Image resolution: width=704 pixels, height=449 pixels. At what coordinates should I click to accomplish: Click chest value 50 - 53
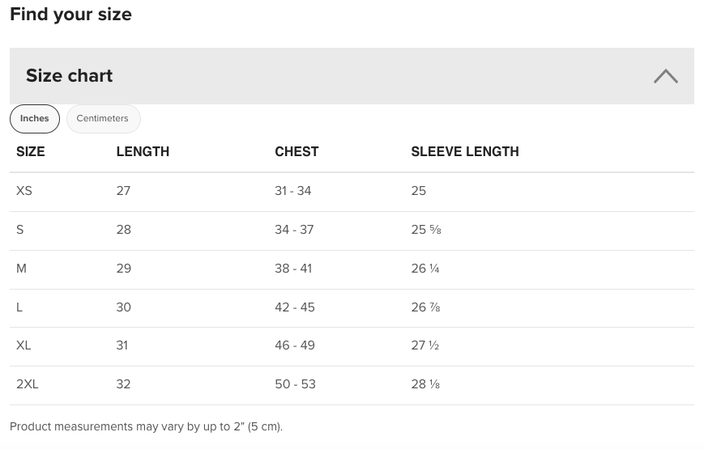(295, 384)
